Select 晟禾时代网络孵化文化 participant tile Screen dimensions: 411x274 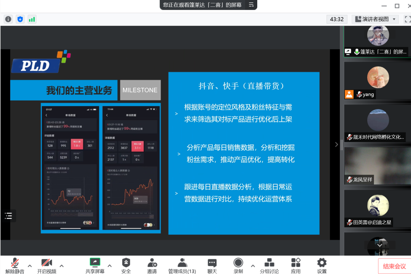click(x=378, y=123)
